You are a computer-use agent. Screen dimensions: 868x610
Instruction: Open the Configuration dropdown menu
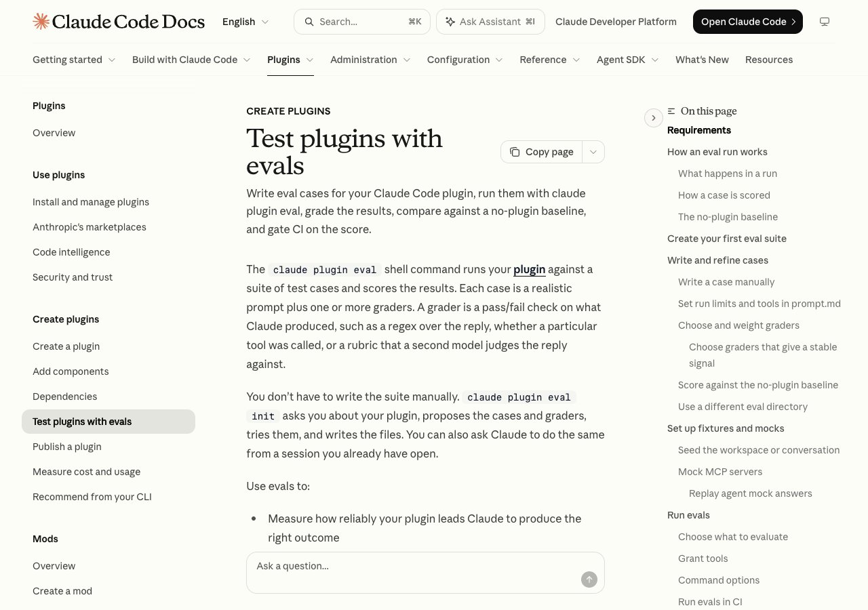(x=465, y=60)
